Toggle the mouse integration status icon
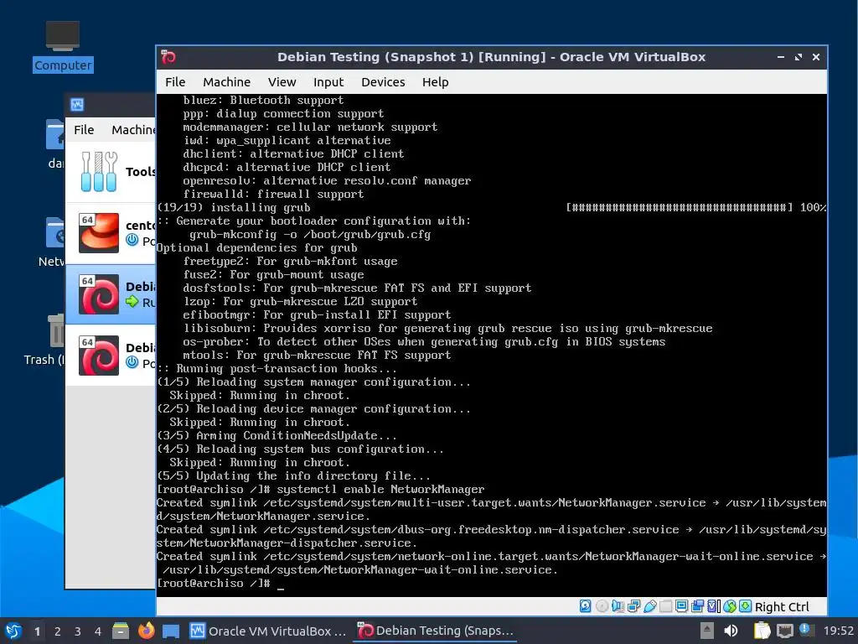This screenshot has width=858, height=644. [730, 606]
